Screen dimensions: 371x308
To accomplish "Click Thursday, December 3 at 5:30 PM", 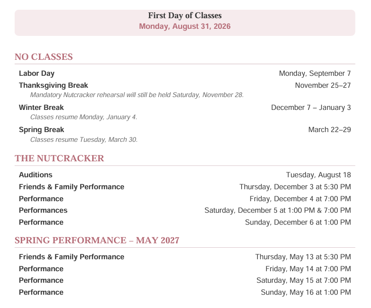I will click(x=295, y=187).
